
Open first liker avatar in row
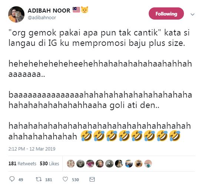tap(71, 164)
